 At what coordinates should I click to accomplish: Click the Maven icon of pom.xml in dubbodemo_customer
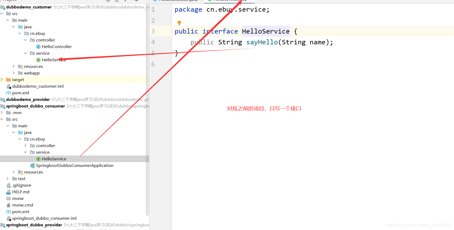click(x=8, y=93)
